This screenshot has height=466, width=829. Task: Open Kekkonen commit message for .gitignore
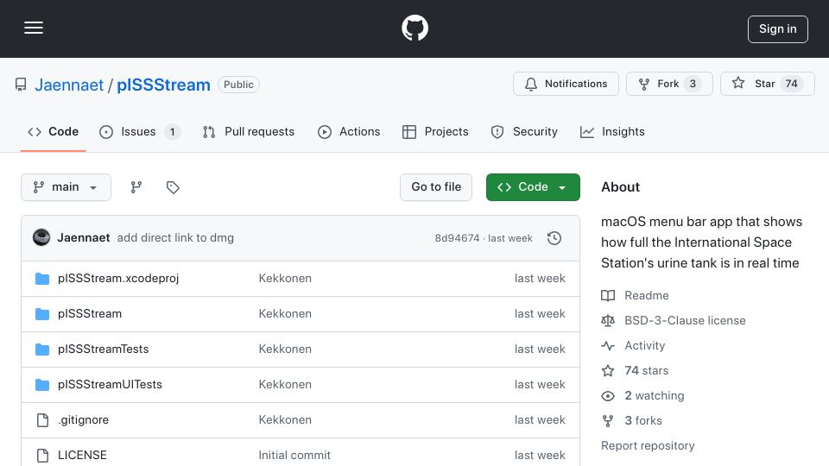coord(285,420)
